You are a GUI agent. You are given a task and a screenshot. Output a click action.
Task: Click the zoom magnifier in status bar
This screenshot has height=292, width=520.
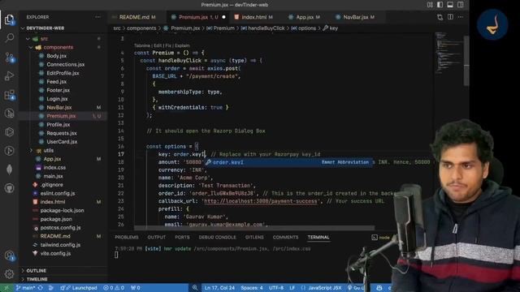(195, 288)
